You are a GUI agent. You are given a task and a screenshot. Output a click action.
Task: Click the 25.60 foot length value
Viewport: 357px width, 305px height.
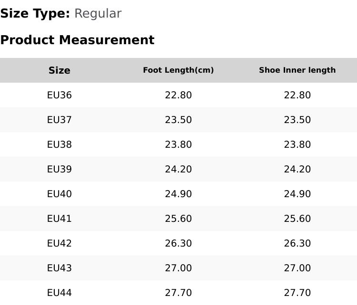pyautogui.click(x=178, y=219)
